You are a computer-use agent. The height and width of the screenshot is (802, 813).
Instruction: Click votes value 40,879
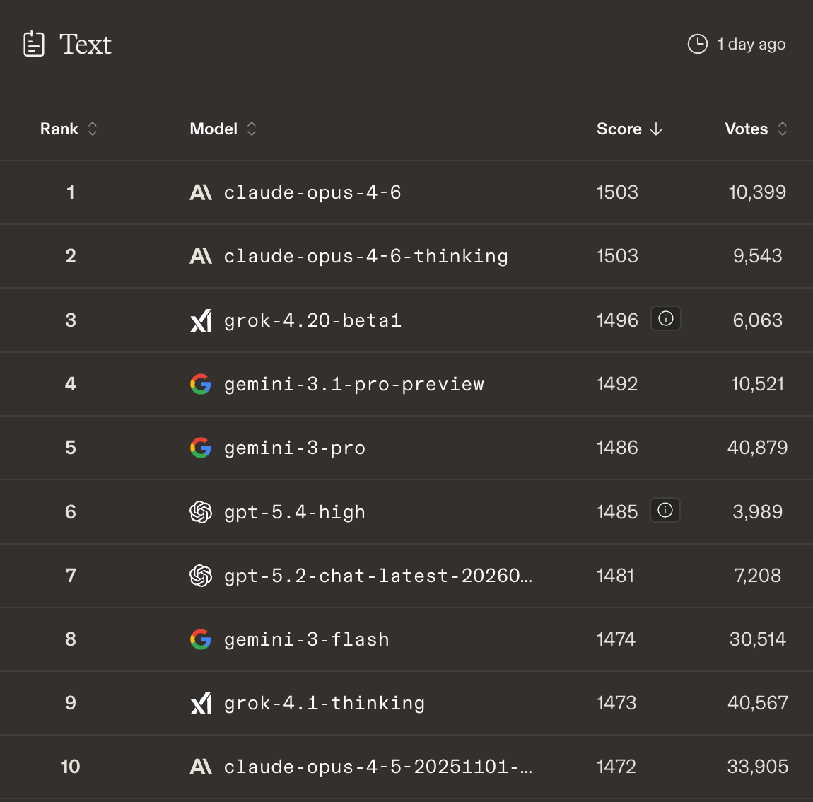758,448
